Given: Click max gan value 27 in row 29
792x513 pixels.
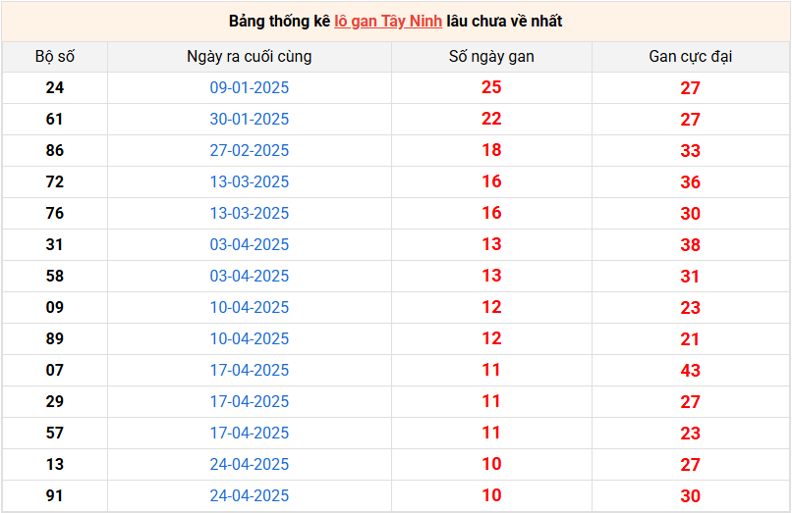Looking at the screenshot, I should pos(690,402).
